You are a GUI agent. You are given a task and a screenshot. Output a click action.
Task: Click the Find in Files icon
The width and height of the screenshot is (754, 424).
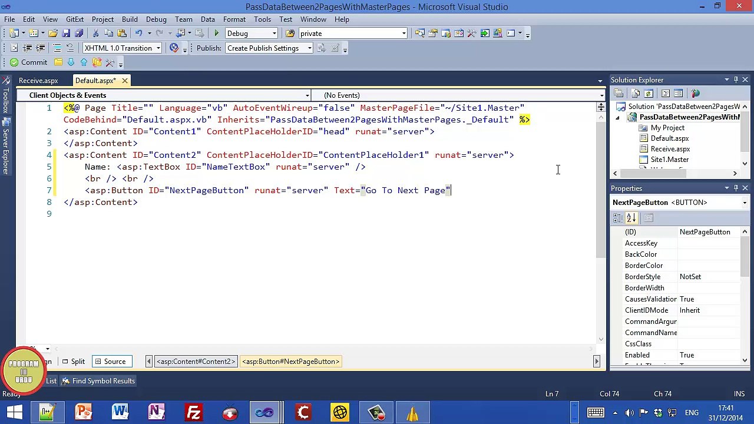(290, 34)
